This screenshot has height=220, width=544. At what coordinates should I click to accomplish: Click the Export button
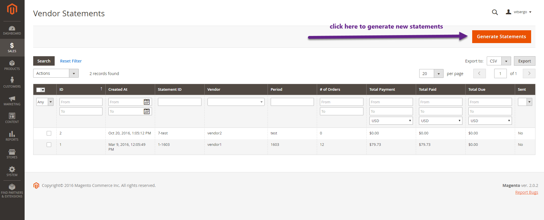point(525,61)
